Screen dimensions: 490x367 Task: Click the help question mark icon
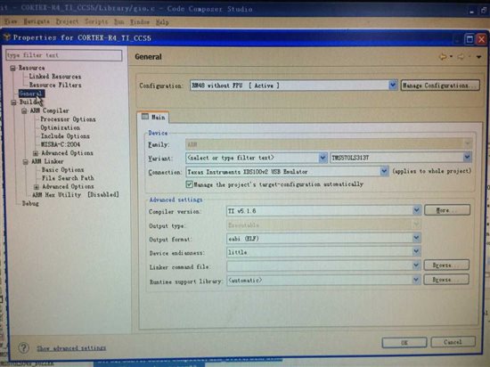tap(23, 347)
